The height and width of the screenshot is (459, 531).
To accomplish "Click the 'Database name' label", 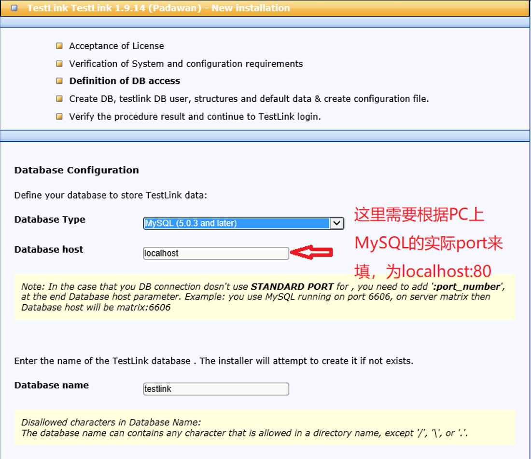I will pyautogui.click(x=52, y=385).
